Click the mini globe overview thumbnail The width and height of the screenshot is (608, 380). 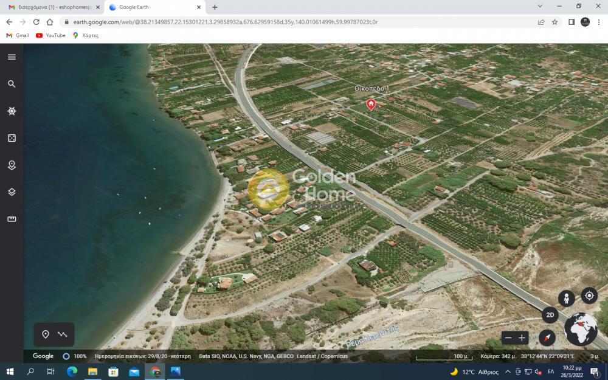pyautogui.click(x=581, y=329)
